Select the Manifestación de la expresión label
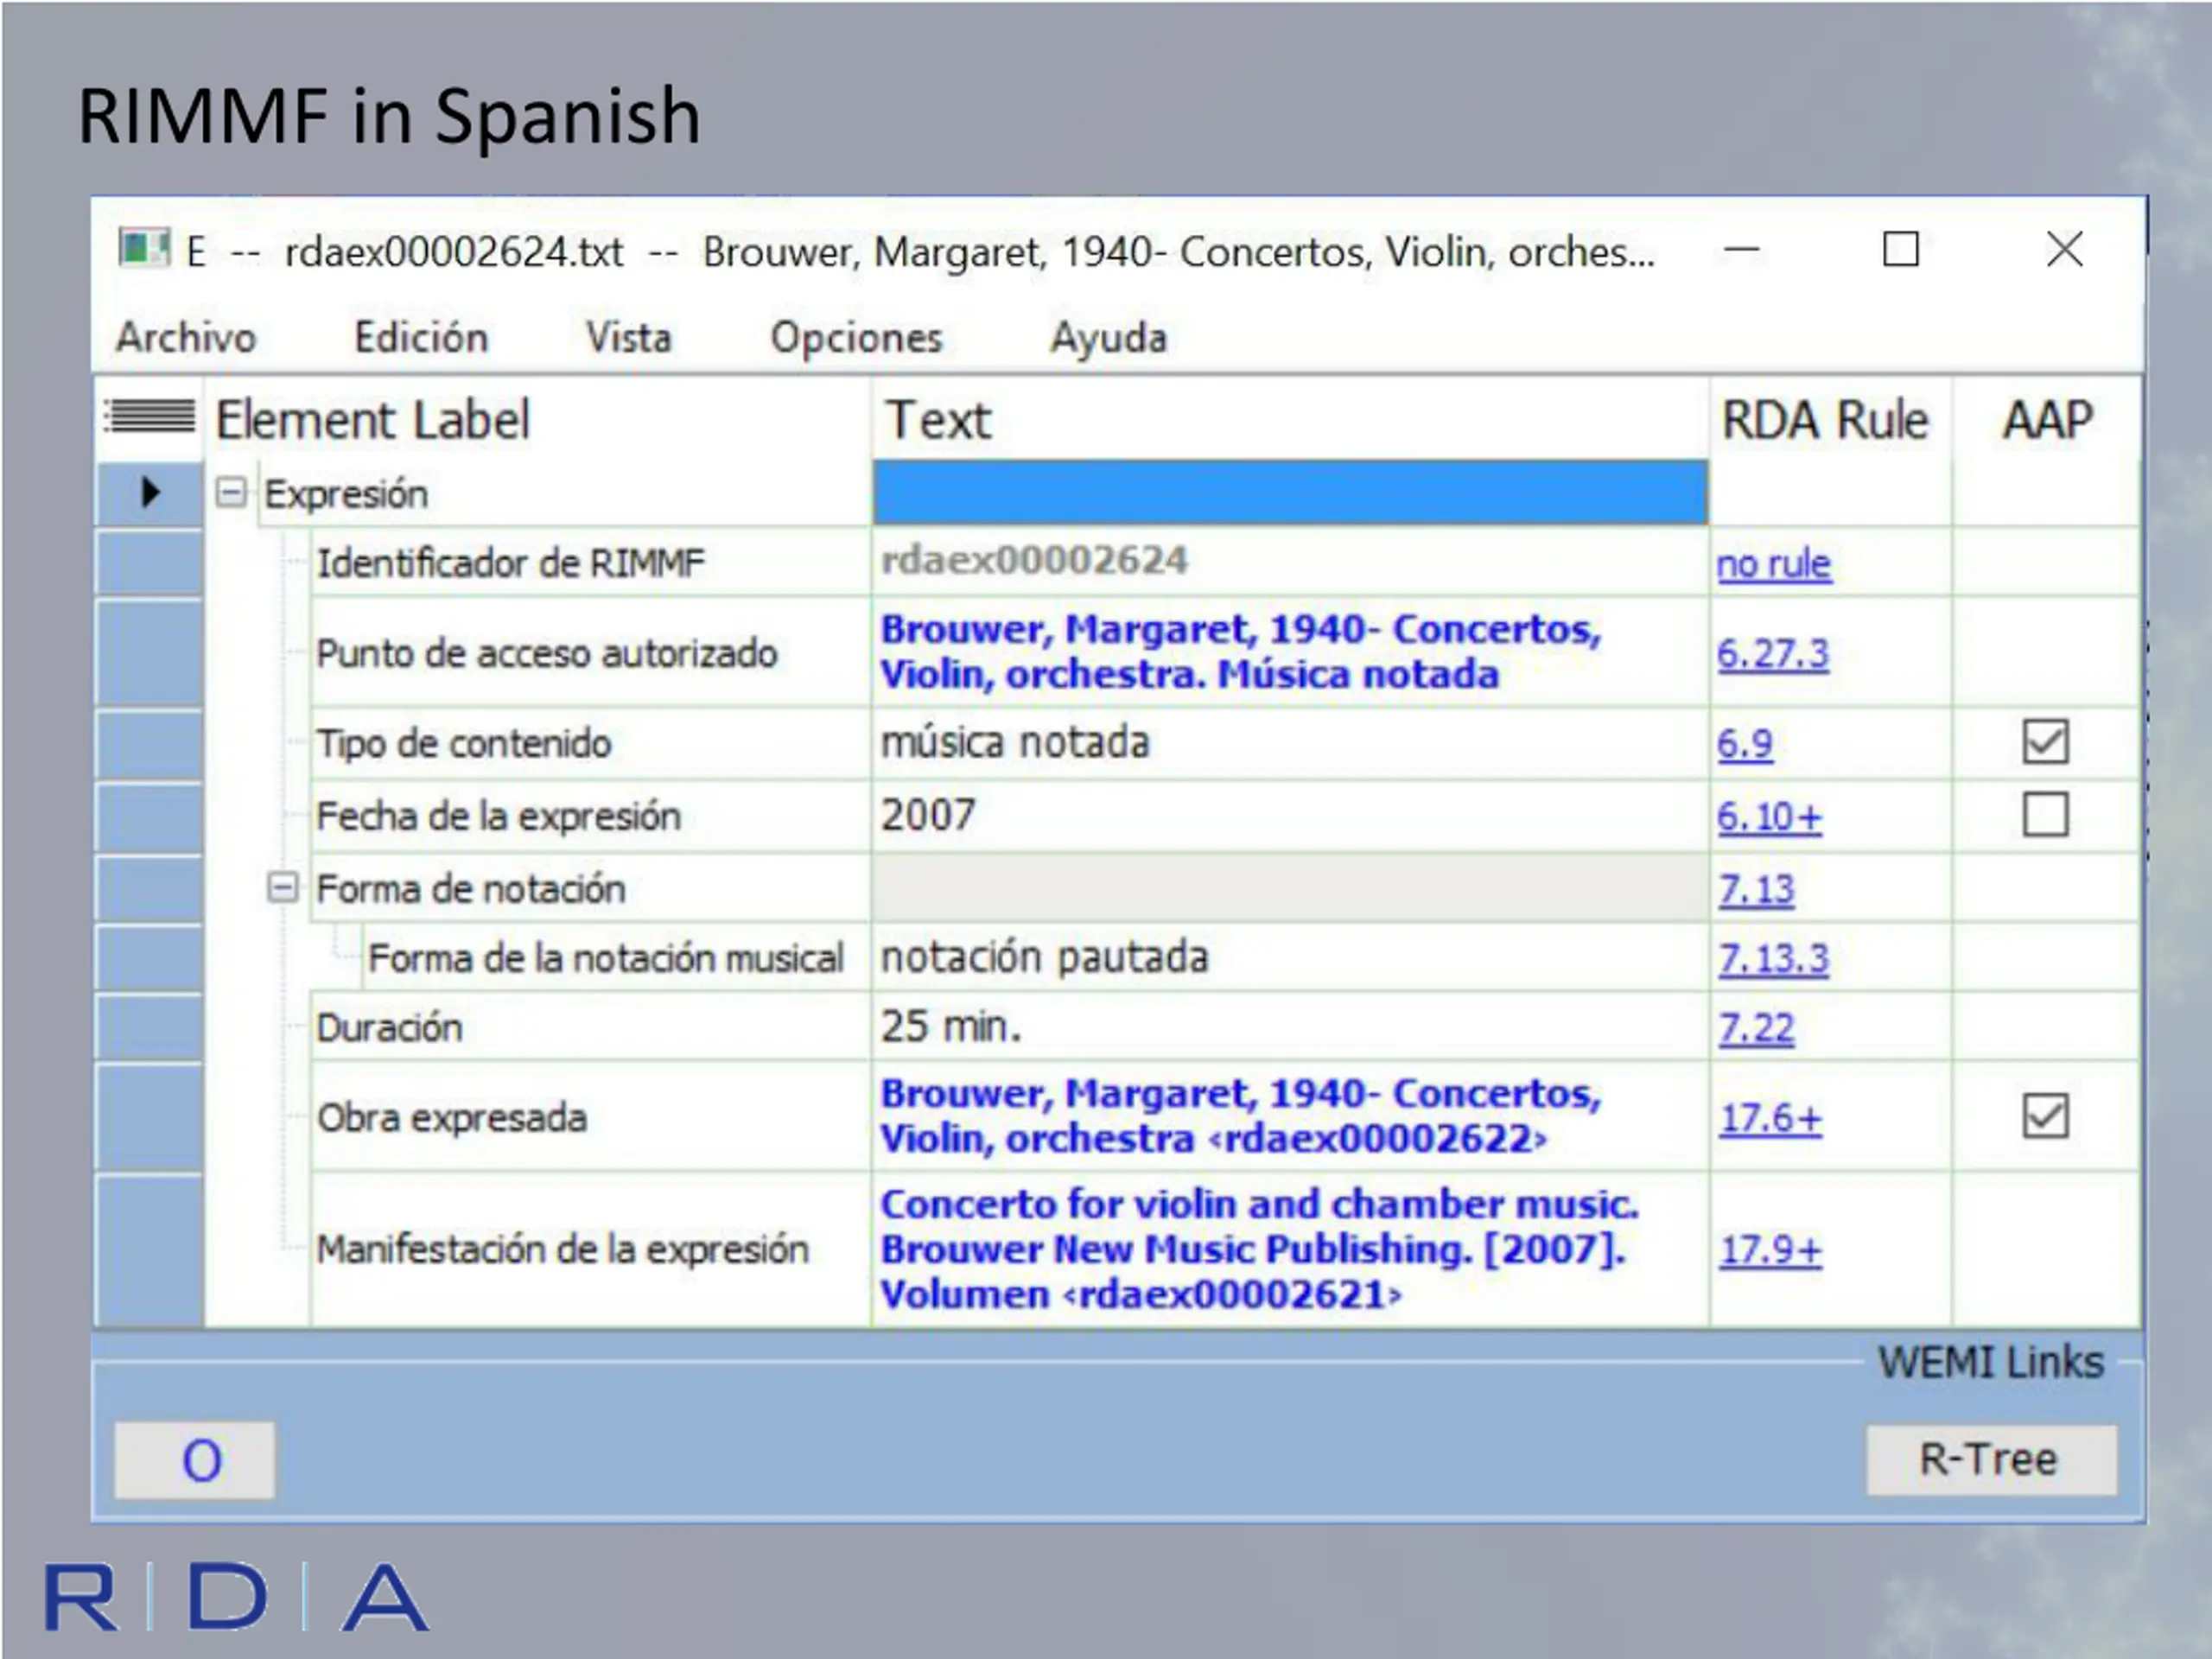 tap(563, 1249)
